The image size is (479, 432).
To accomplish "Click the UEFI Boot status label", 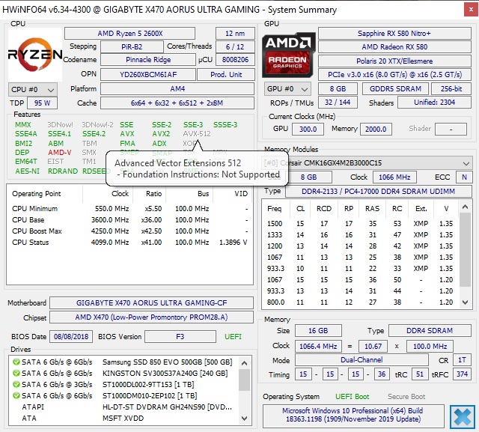I will (353, 397).
